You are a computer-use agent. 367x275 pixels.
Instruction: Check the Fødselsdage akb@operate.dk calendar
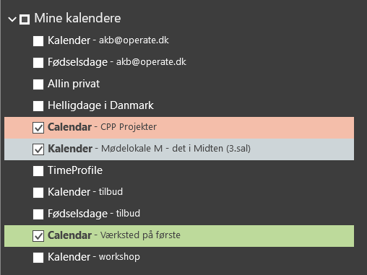pyautogui.click(x=38, y=63)
